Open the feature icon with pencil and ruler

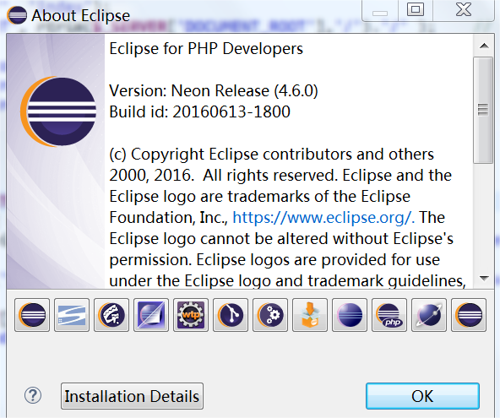[111, 315]
